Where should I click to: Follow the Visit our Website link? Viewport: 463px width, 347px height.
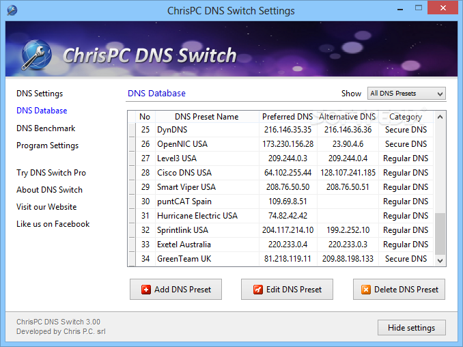46,207
